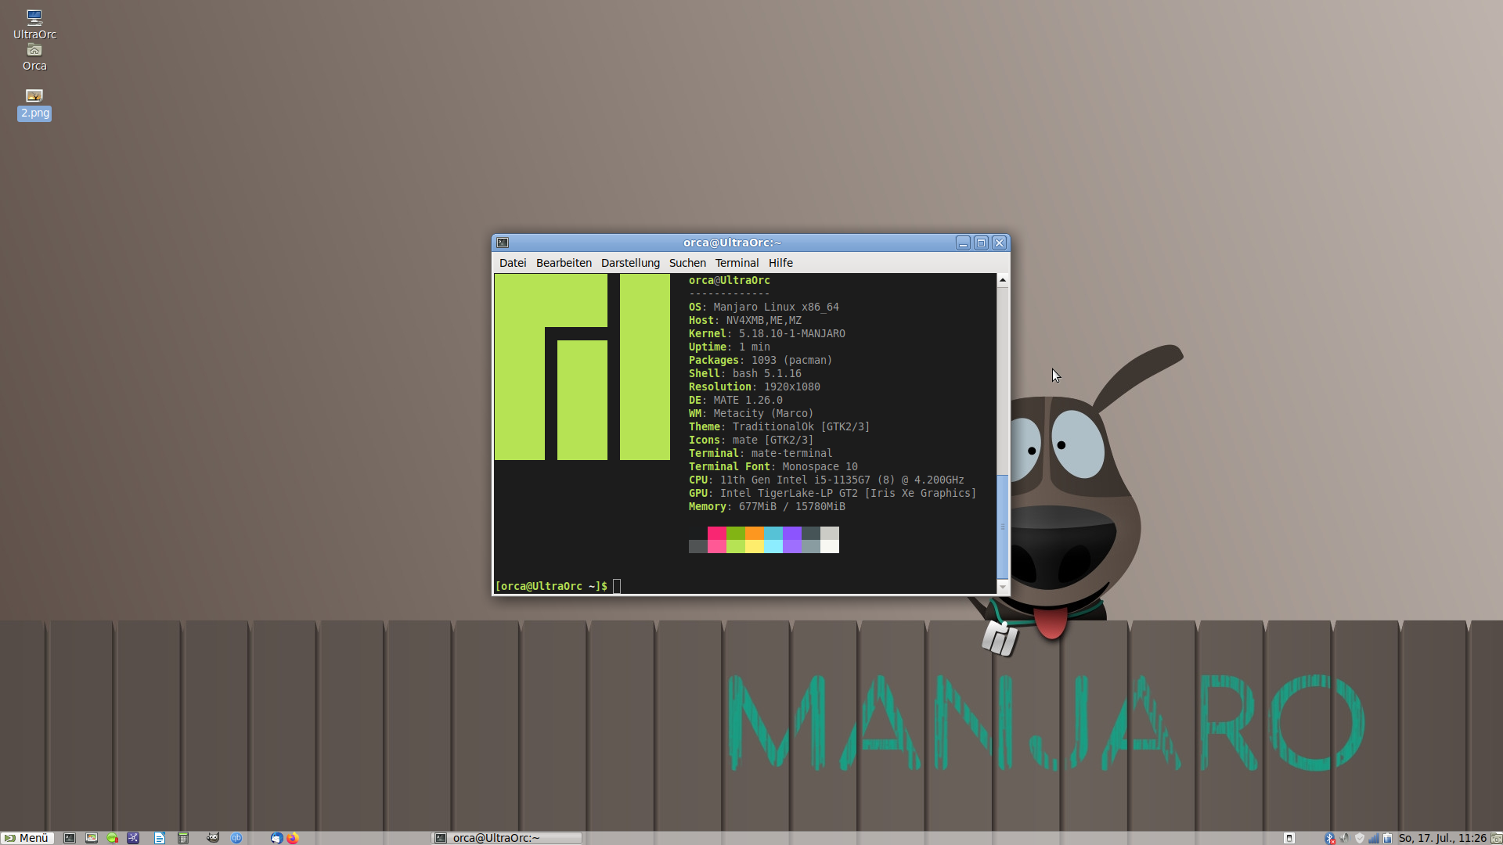Click the 'Packages: 1093 (pacman)' line
Viewport: 1503px width, 845px height.
(760, 360)
